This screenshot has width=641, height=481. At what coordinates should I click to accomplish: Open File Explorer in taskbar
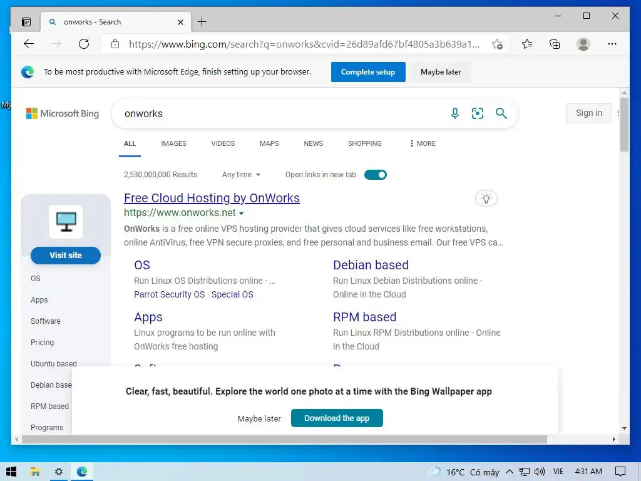point(35,472)
